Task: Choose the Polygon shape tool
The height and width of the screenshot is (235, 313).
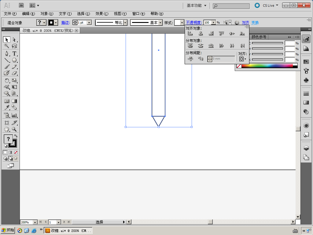Action: click(14, 60)
